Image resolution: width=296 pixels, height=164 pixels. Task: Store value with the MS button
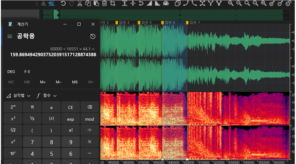click(75, 82)
